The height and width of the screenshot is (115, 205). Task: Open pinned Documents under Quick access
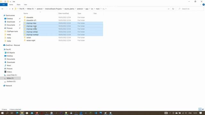click(x=11, y=25)
